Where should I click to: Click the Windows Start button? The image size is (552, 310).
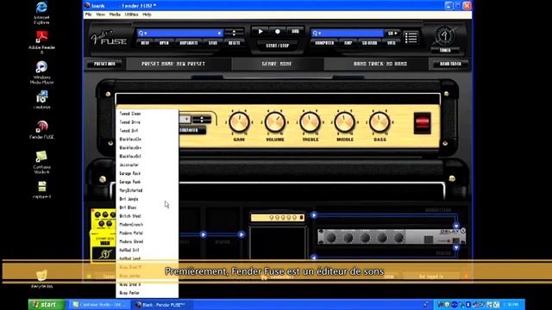(x=47, y=304)
